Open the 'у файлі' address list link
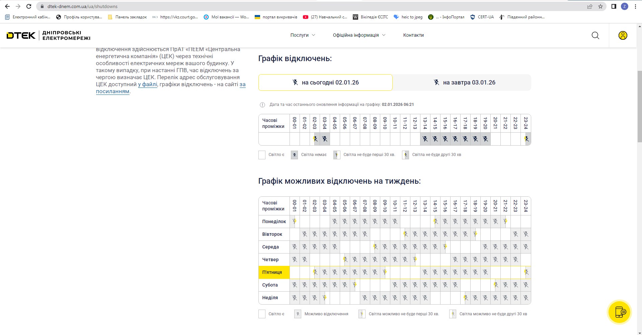Screen dimensions: 642x335 coord(148,85)
